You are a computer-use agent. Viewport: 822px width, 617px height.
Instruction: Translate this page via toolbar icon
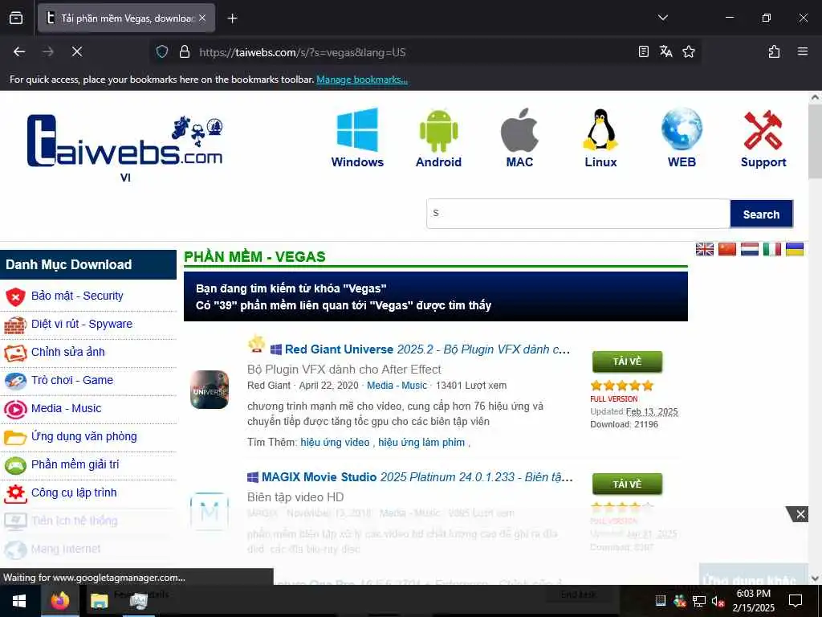click(x=665, y=51)
